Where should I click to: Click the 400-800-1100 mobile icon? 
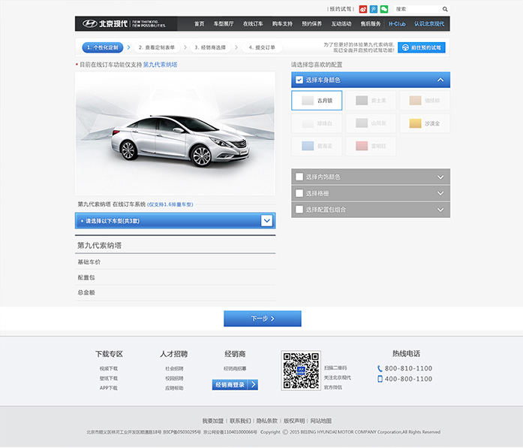pos(380,379)
